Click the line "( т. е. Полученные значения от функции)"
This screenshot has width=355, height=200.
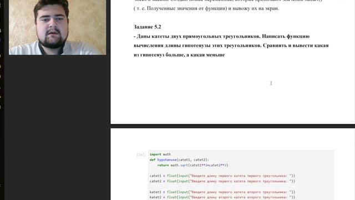coord(206,8)
